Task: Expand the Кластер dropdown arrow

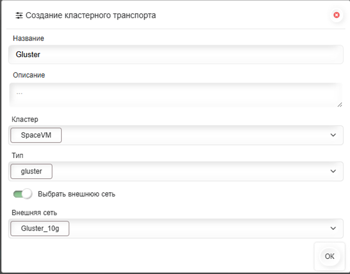Action: click(x=333, y=135)
